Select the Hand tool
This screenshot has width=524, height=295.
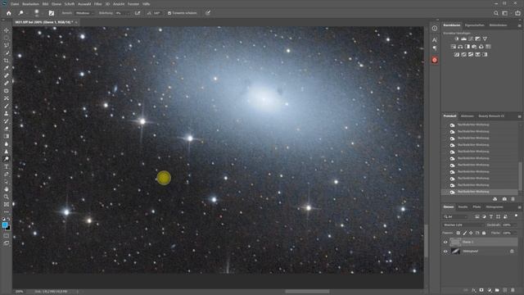(x=7, y=189)
